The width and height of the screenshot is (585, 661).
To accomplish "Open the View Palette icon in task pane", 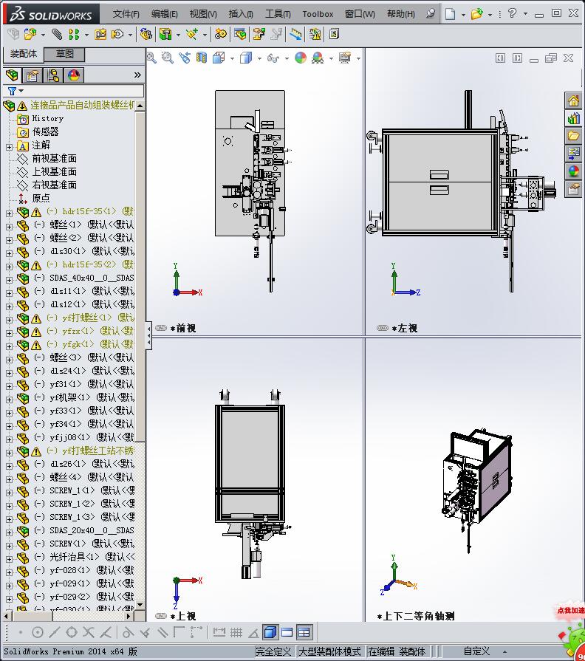I will [574, 154].
